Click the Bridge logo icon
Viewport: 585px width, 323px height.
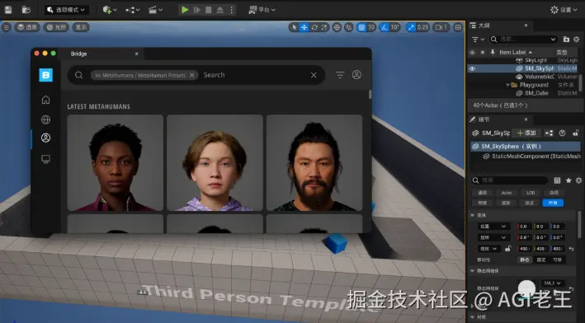(x=46, y=75)
